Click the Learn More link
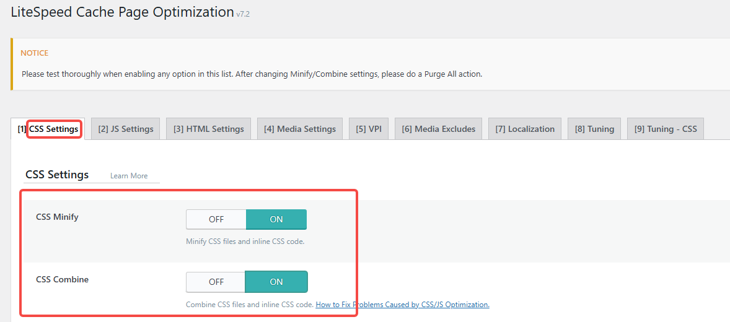The width and height of the screenshot is (730, 322). [x=129, y=176]
